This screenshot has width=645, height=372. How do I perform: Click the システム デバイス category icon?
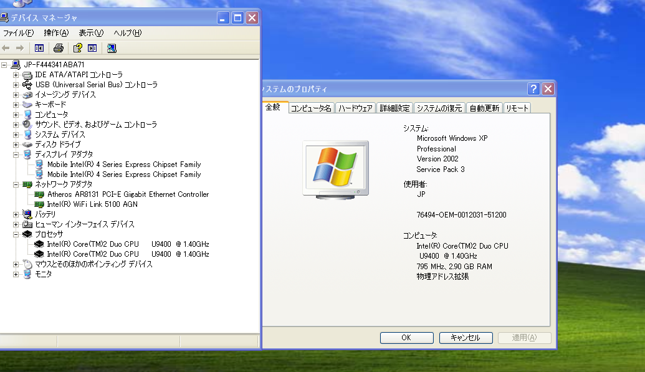pyautogui.click(x=27, y=135)
